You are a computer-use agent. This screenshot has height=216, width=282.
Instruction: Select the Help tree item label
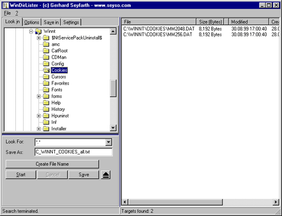pos(56,103)
